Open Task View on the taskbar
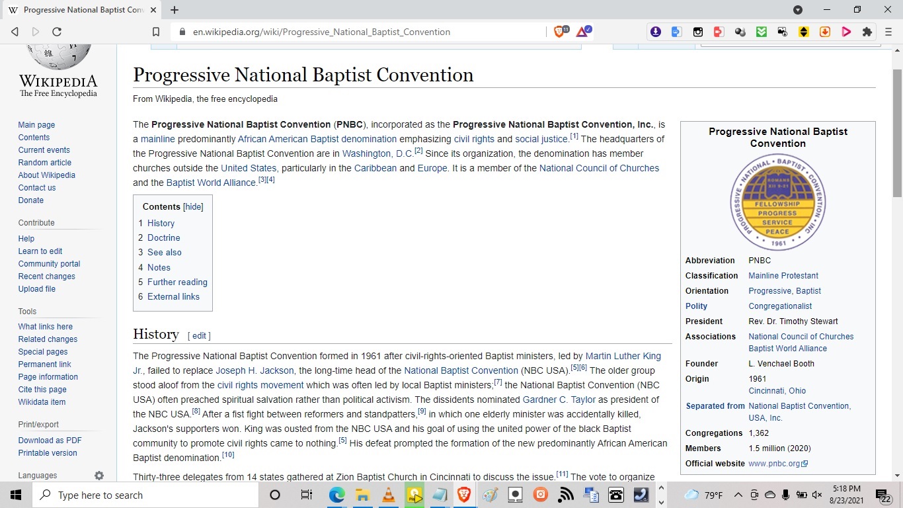903x508 pixels. (x=306, y=495)
